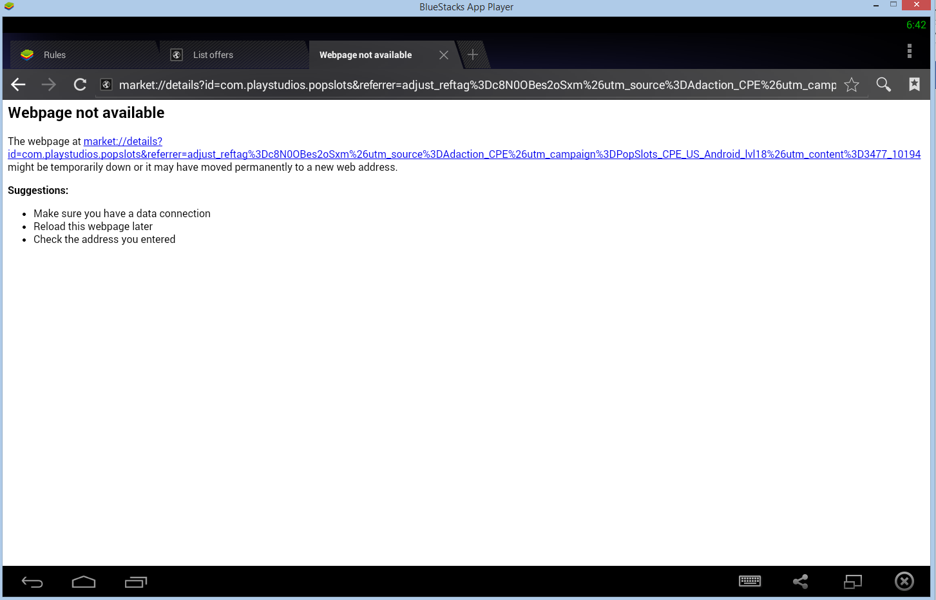Reload the current webpage
This screenshot has height=600, width=936.
[x=80, y=84]
